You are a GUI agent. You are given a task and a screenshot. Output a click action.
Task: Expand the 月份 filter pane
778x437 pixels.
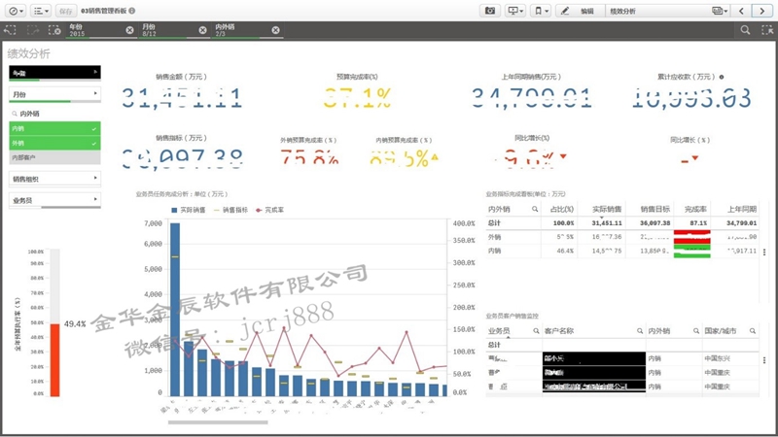pyautogui.click(x=54, y=94)
